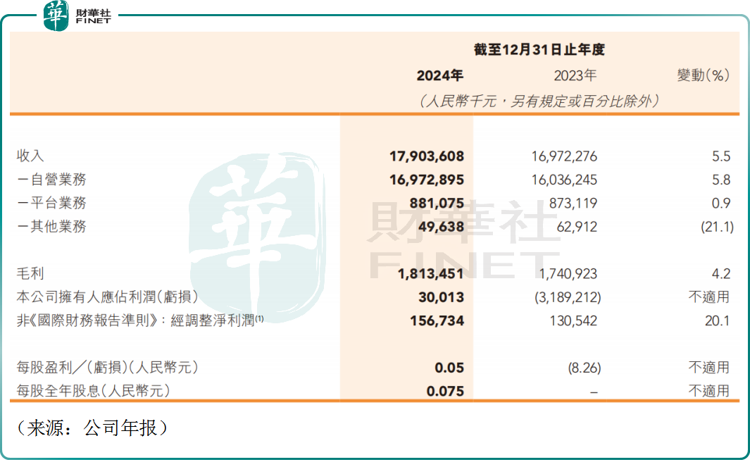This screenshot has height=474, width=750.
Task: Select the value (8.26)
Action: (x=585, y=368)
